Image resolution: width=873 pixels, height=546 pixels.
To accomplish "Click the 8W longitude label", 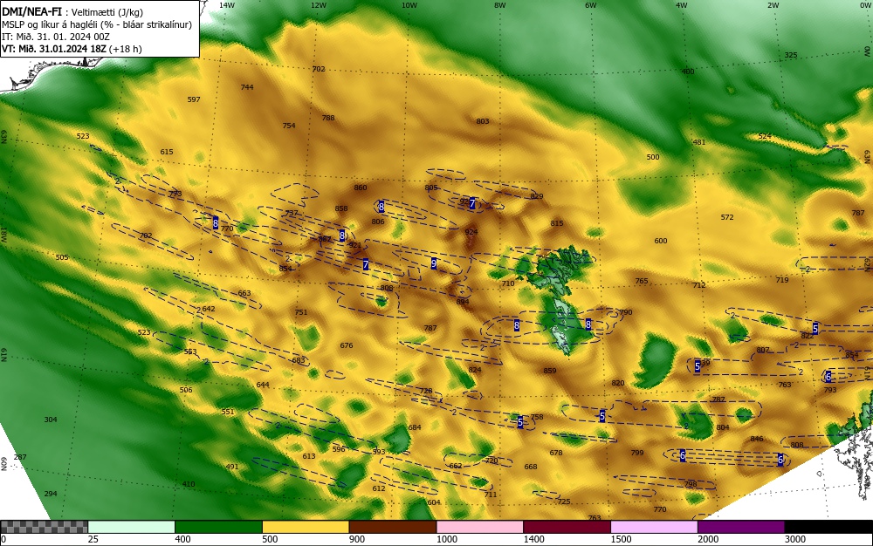I will [500, 5].
